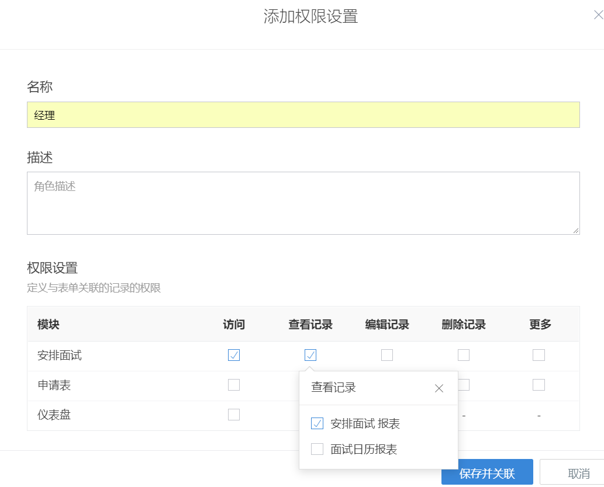Check 面试日历报表 in the popup
This screenshot has height=487, width=604.
click(x=317, y=449)
